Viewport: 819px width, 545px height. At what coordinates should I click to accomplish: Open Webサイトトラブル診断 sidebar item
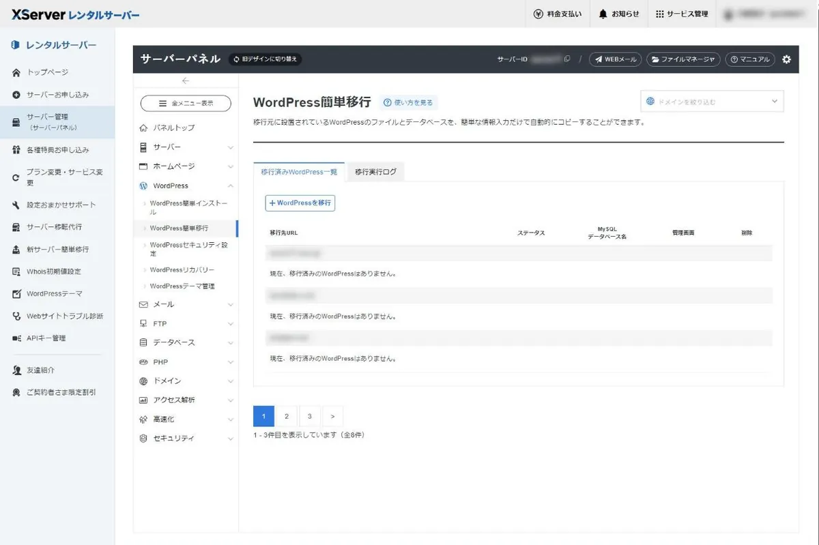[57, 316]
